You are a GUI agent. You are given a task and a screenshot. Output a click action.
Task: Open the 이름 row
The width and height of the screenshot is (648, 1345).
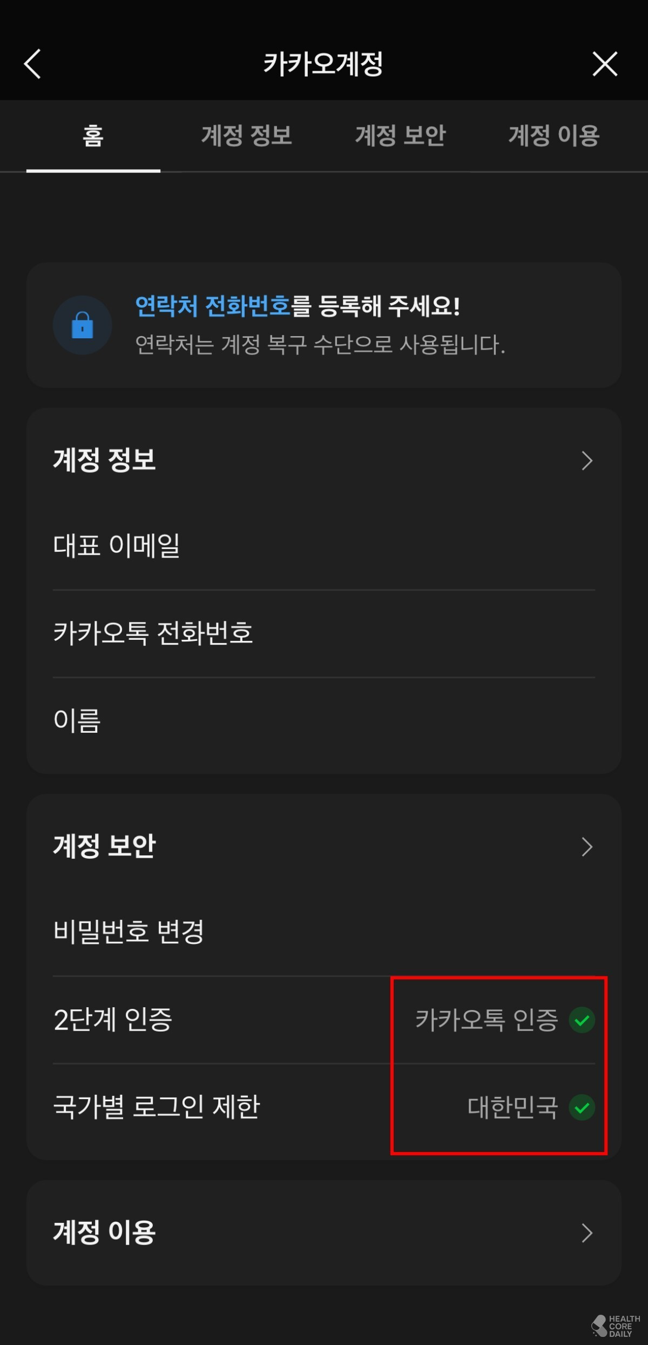(324, 721)
